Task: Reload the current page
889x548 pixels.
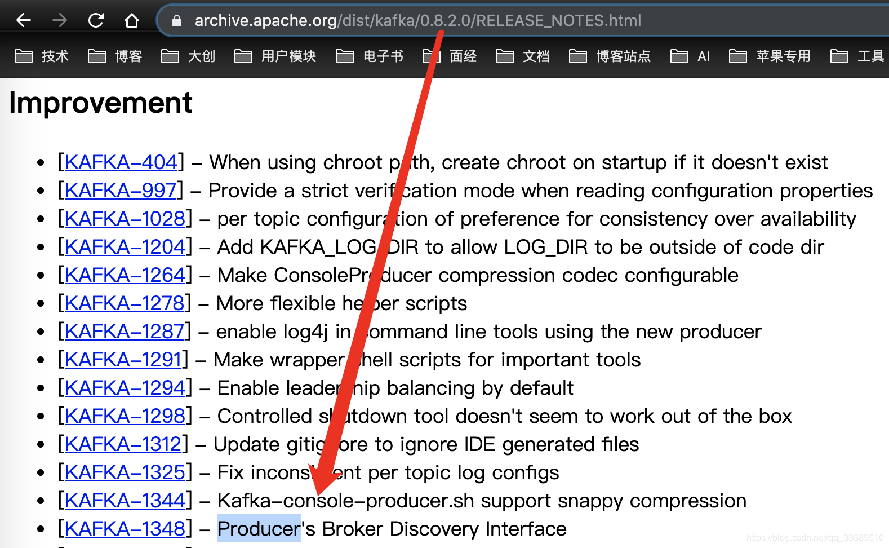Action: pos(96,21)
